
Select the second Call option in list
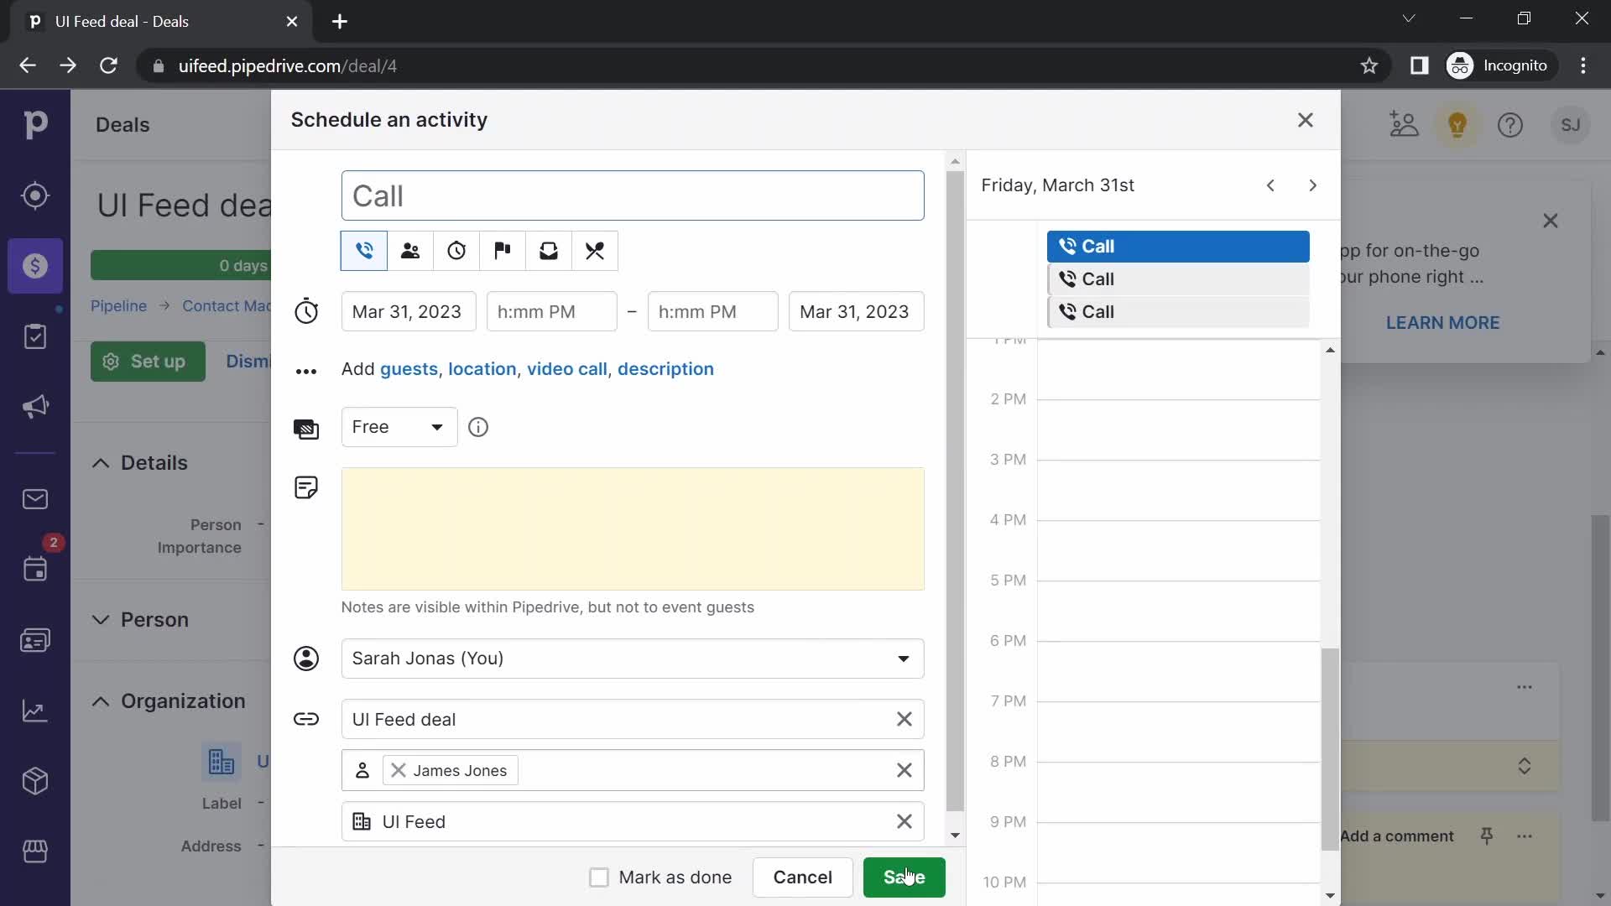(x=1180, y=279)
